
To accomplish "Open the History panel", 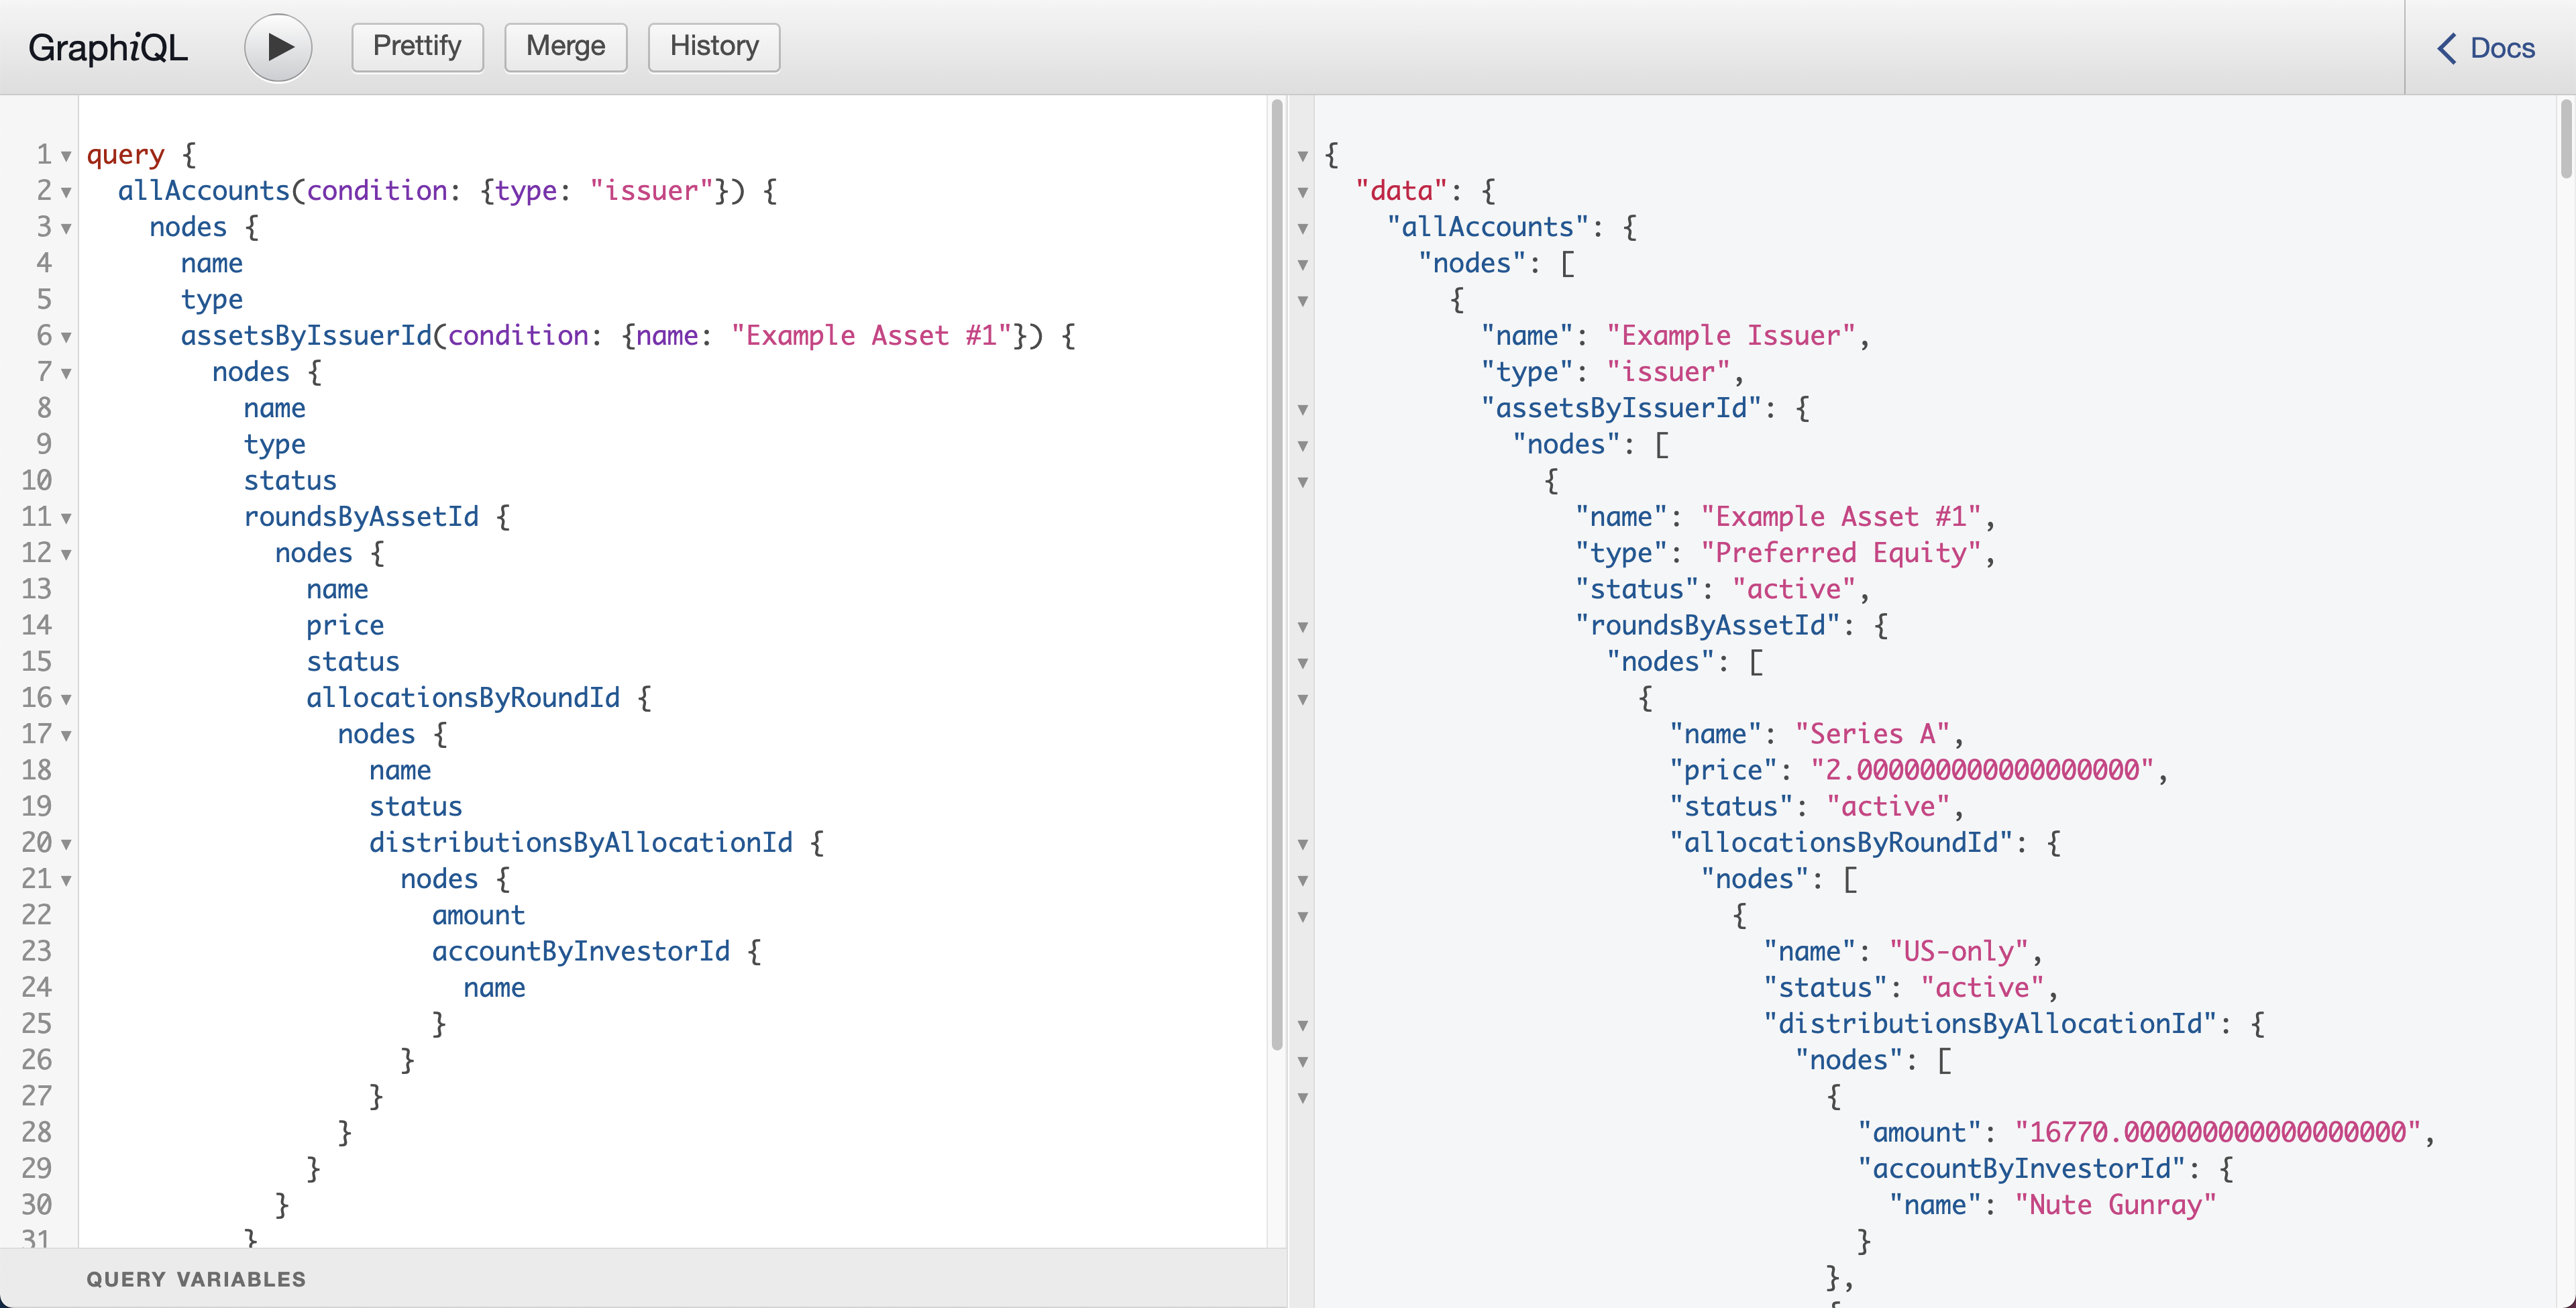I will pyautogui.click(x=714, y=47).
